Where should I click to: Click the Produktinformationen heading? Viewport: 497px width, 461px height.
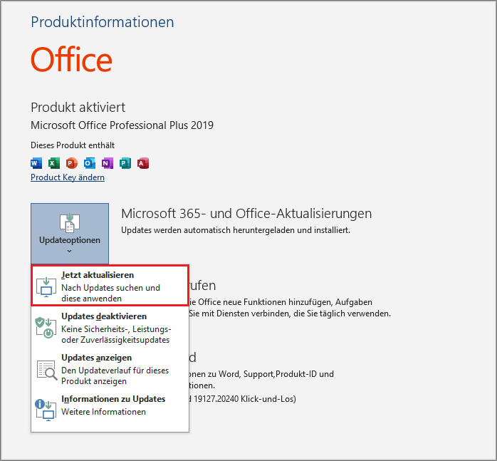click(103, 22)
